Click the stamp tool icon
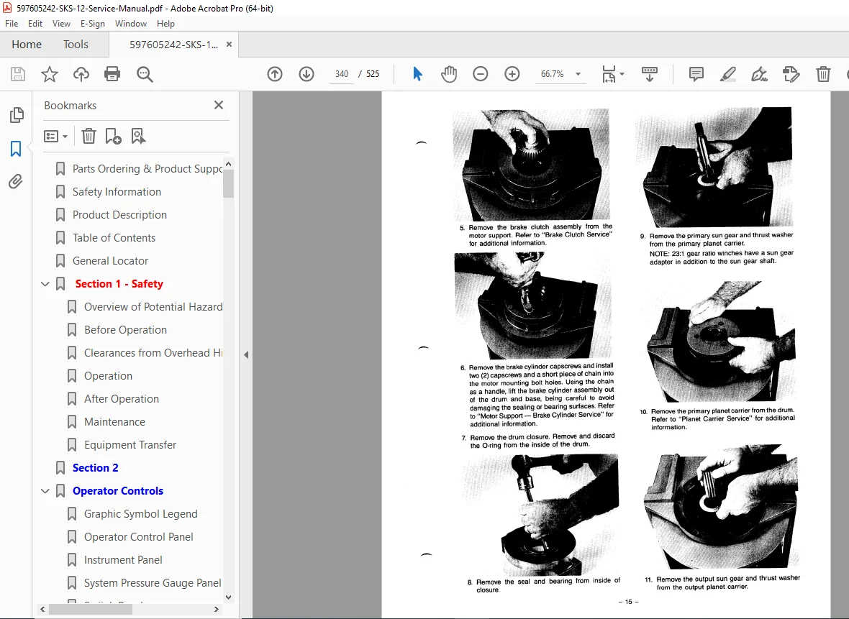Viewport: 849px width, 619px height. (x=791, y=74)
